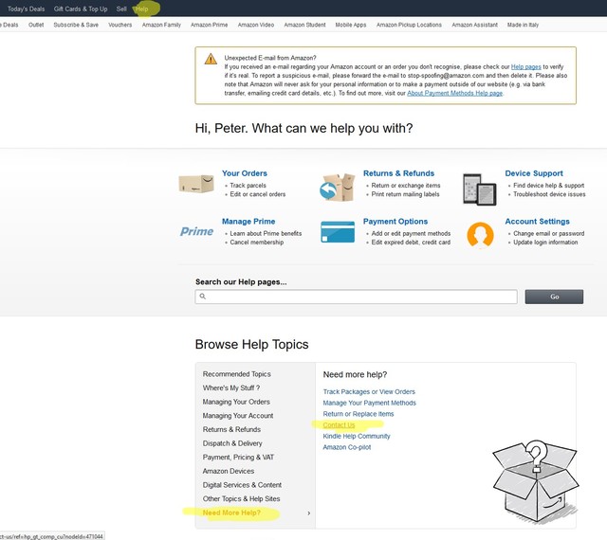
Task: Open Amazon Pickup Locations
Action: [409, 25]
